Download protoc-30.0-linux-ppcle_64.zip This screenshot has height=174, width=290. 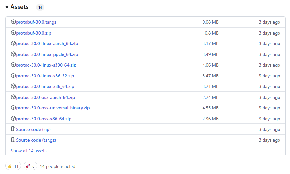pos(47,54)
